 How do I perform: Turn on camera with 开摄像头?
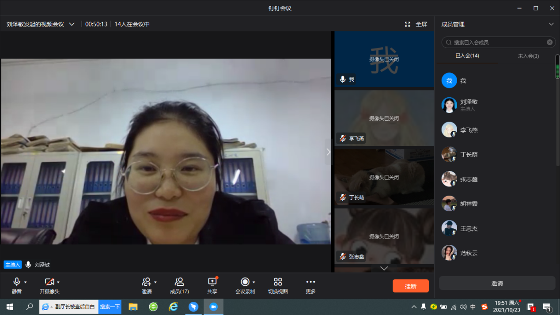49,282
